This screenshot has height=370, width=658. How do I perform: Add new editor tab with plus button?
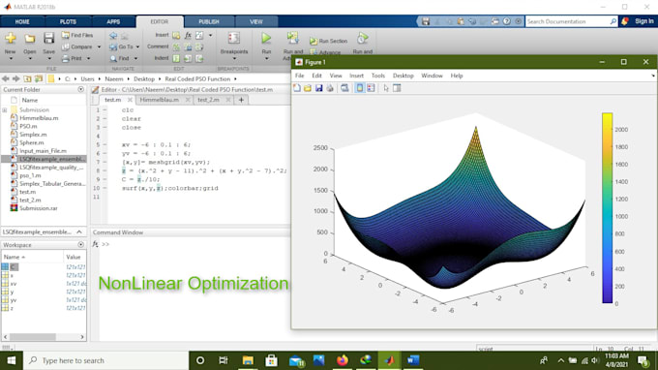[241, 100]
